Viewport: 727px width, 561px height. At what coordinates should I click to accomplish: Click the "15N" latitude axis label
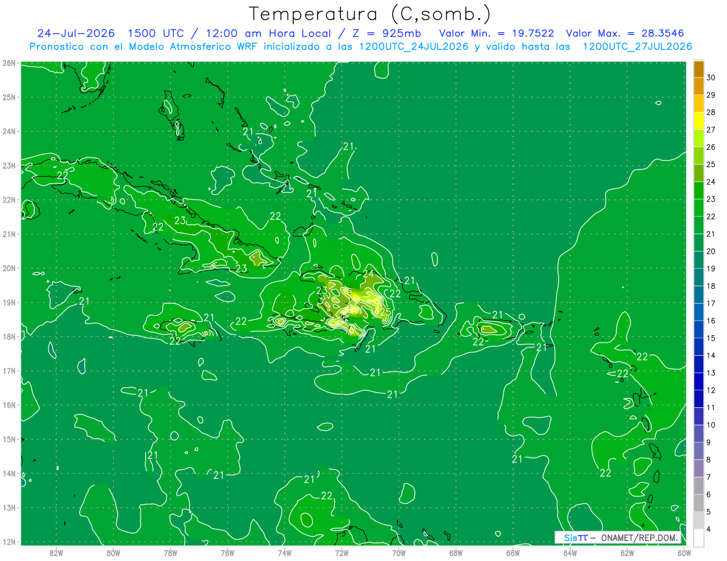8,439
